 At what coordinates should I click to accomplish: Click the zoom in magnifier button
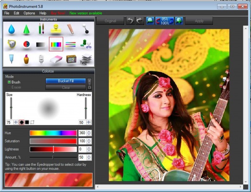(x=179, y=21)
